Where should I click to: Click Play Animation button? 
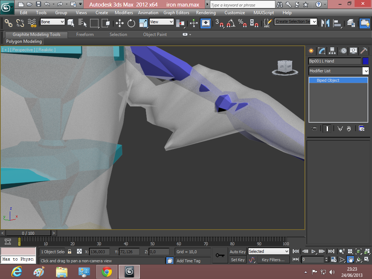point(314,251)
